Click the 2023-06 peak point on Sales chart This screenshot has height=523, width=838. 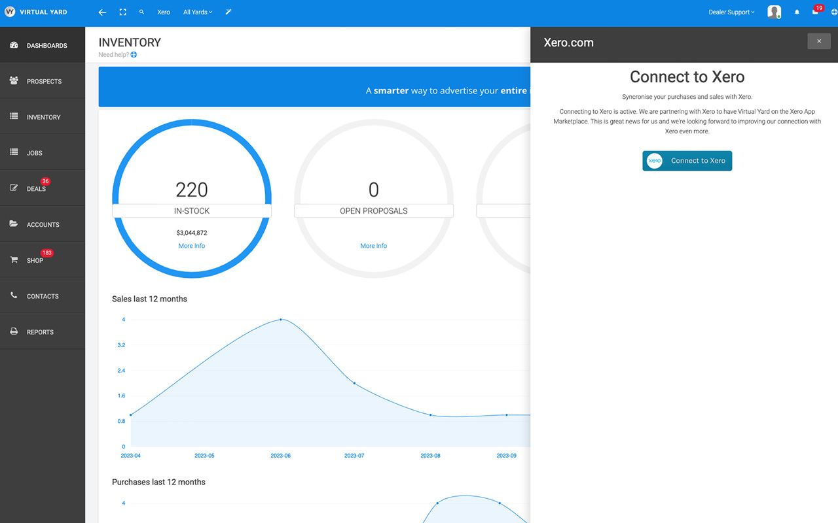(x=281, y=320)
